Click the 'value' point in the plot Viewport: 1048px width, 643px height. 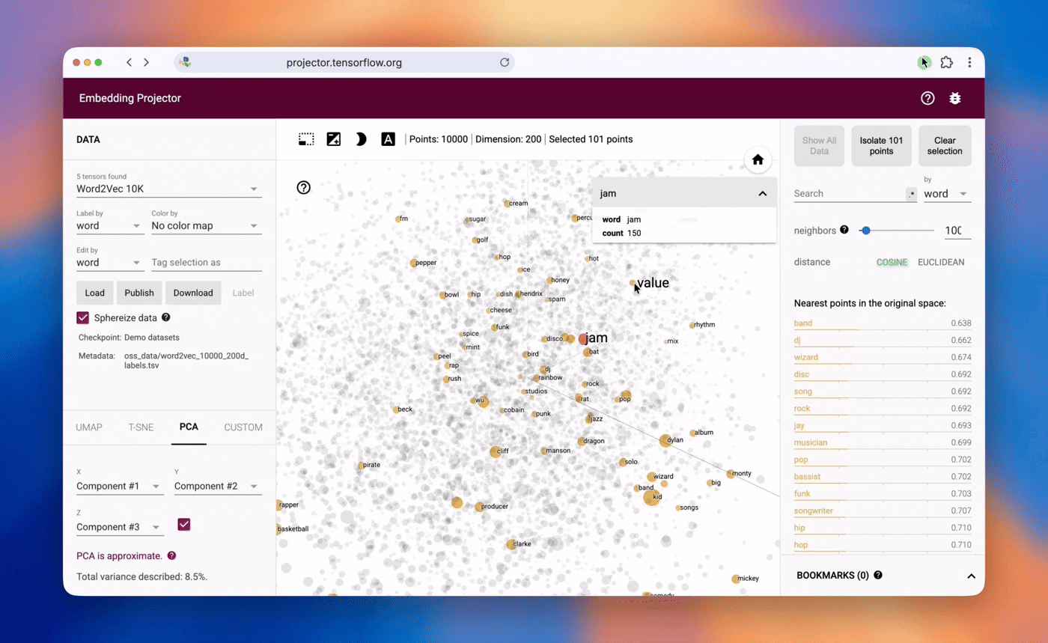tap(633, 283)
